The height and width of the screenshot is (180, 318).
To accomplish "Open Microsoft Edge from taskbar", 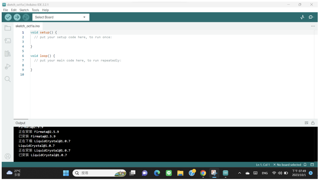I will tap(157, 173).
